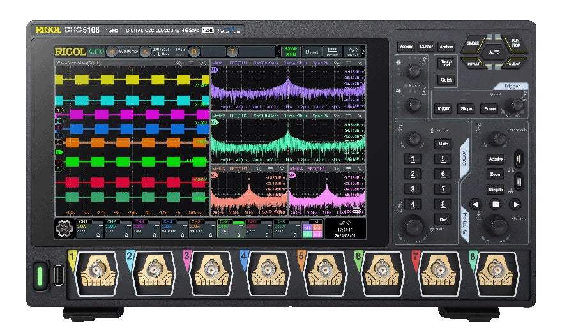Open Math4 FFT window hamburger menu
The image size is (569, 328).
pyautogui.click(x=349, y=169)
